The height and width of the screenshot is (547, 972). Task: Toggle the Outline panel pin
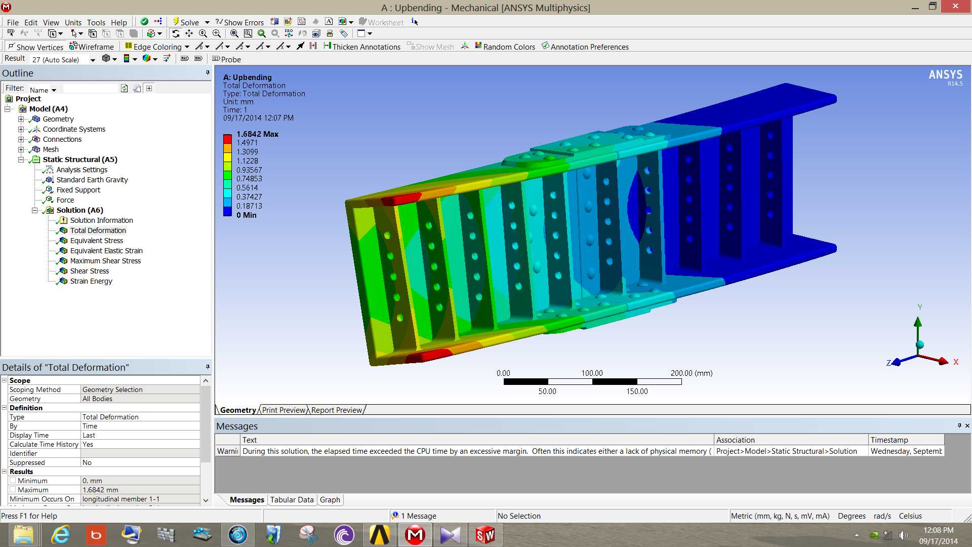pos(208,73)
